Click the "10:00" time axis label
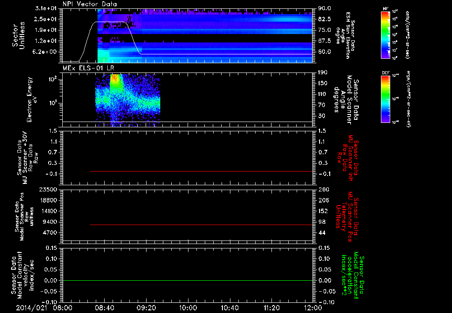The width and height of the screenshot is (452, 313). pyautogui.click(x=188, y=308)
